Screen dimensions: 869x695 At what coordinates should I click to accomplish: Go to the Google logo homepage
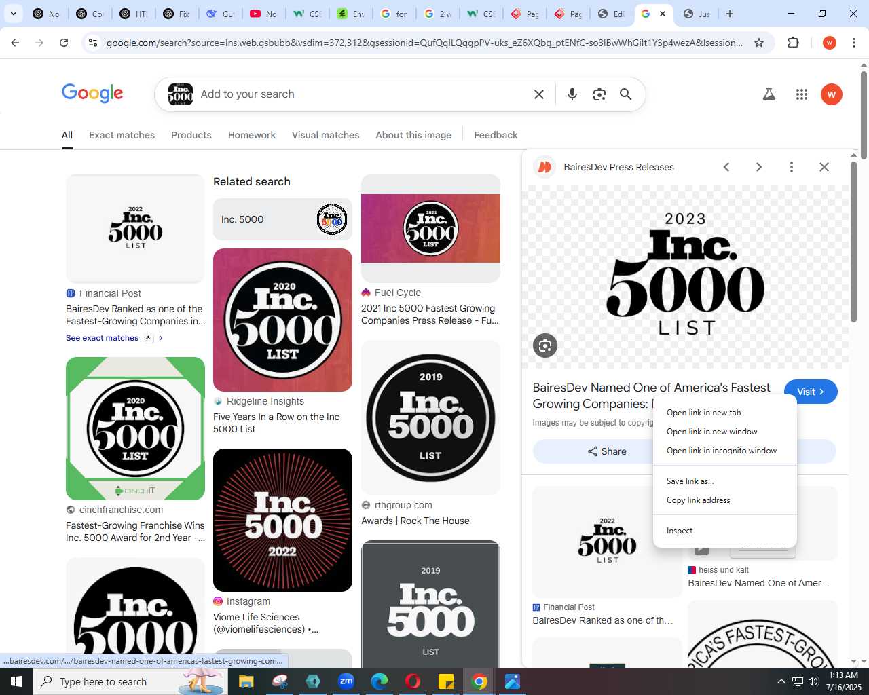[x=92, y=93]
